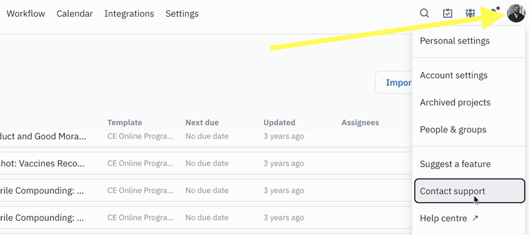Click the Import button

pyautogui.click(x=394, y=82)
